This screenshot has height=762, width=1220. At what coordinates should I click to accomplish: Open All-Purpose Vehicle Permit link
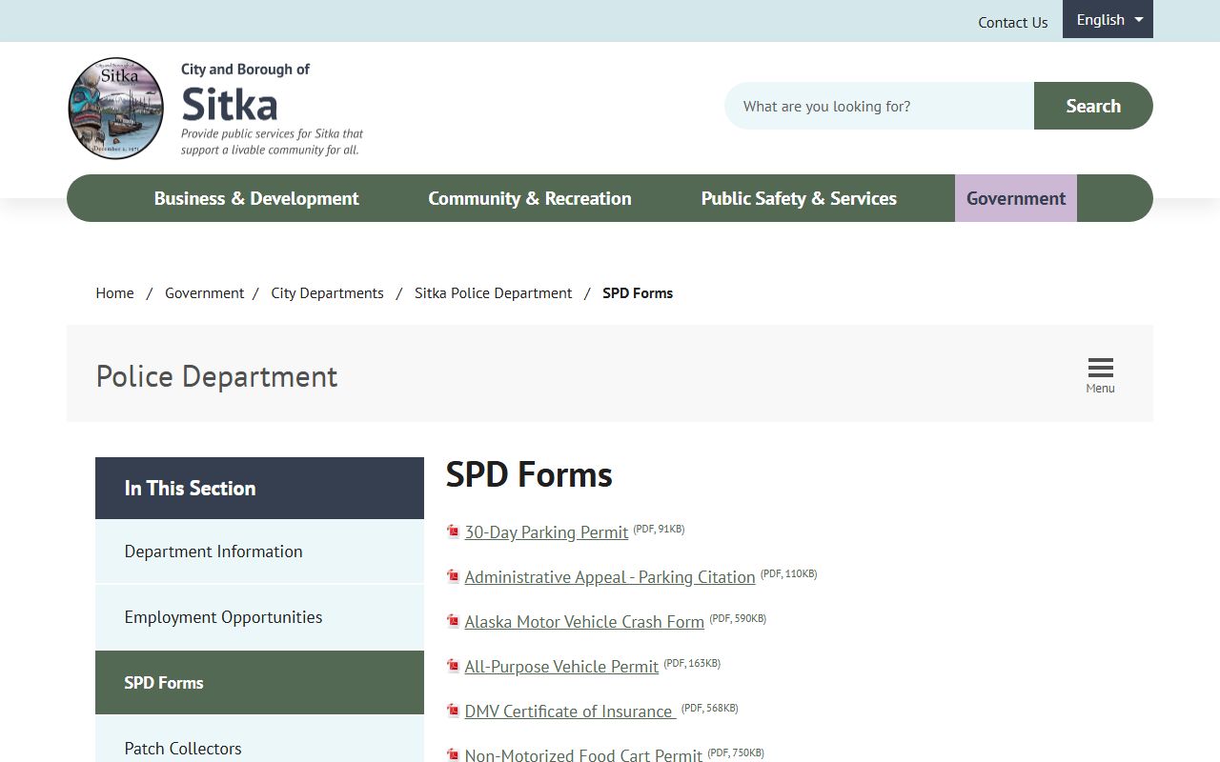pyautogui.click(x=561, y=667)
